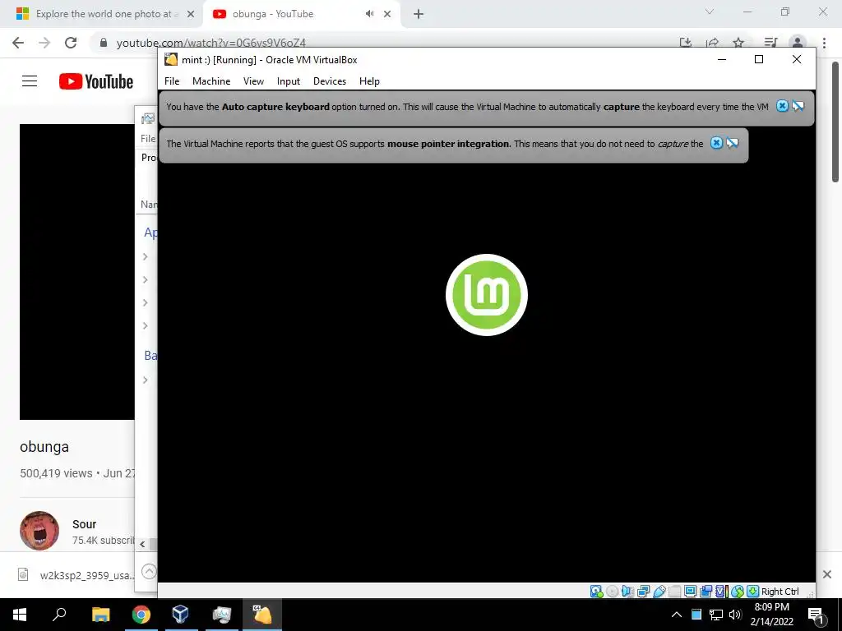Mute the audio-playing YouTube tab speaker icon
Viewport: 842px width, 631px height.
(369, 14)
